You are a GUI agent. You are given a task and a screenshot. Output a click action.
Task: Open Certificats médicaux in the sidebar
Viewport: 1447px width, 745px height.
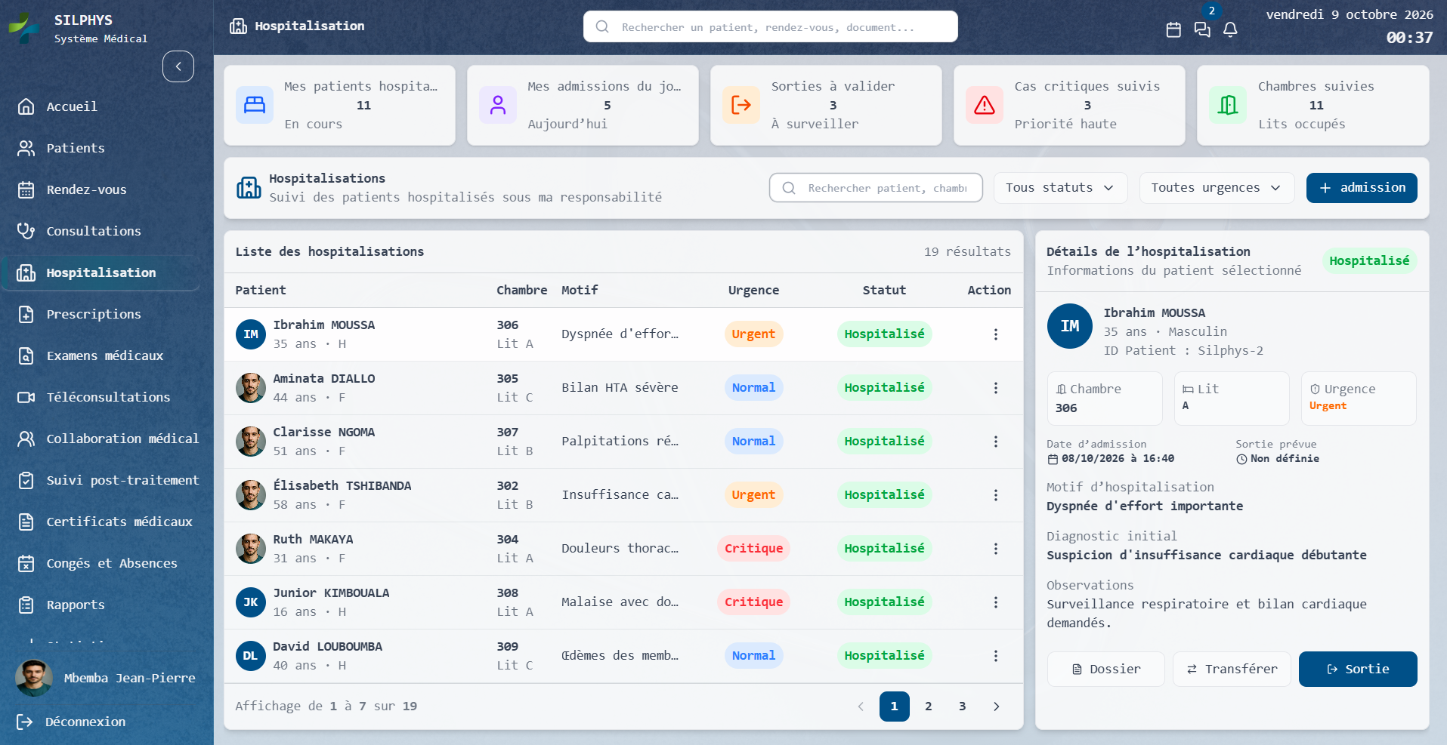click(x=101, y=522)
